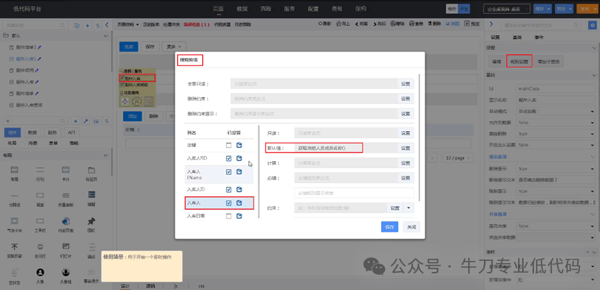Click the pencil icon beside 配件领用
The image size is (600, 290).
37,70
